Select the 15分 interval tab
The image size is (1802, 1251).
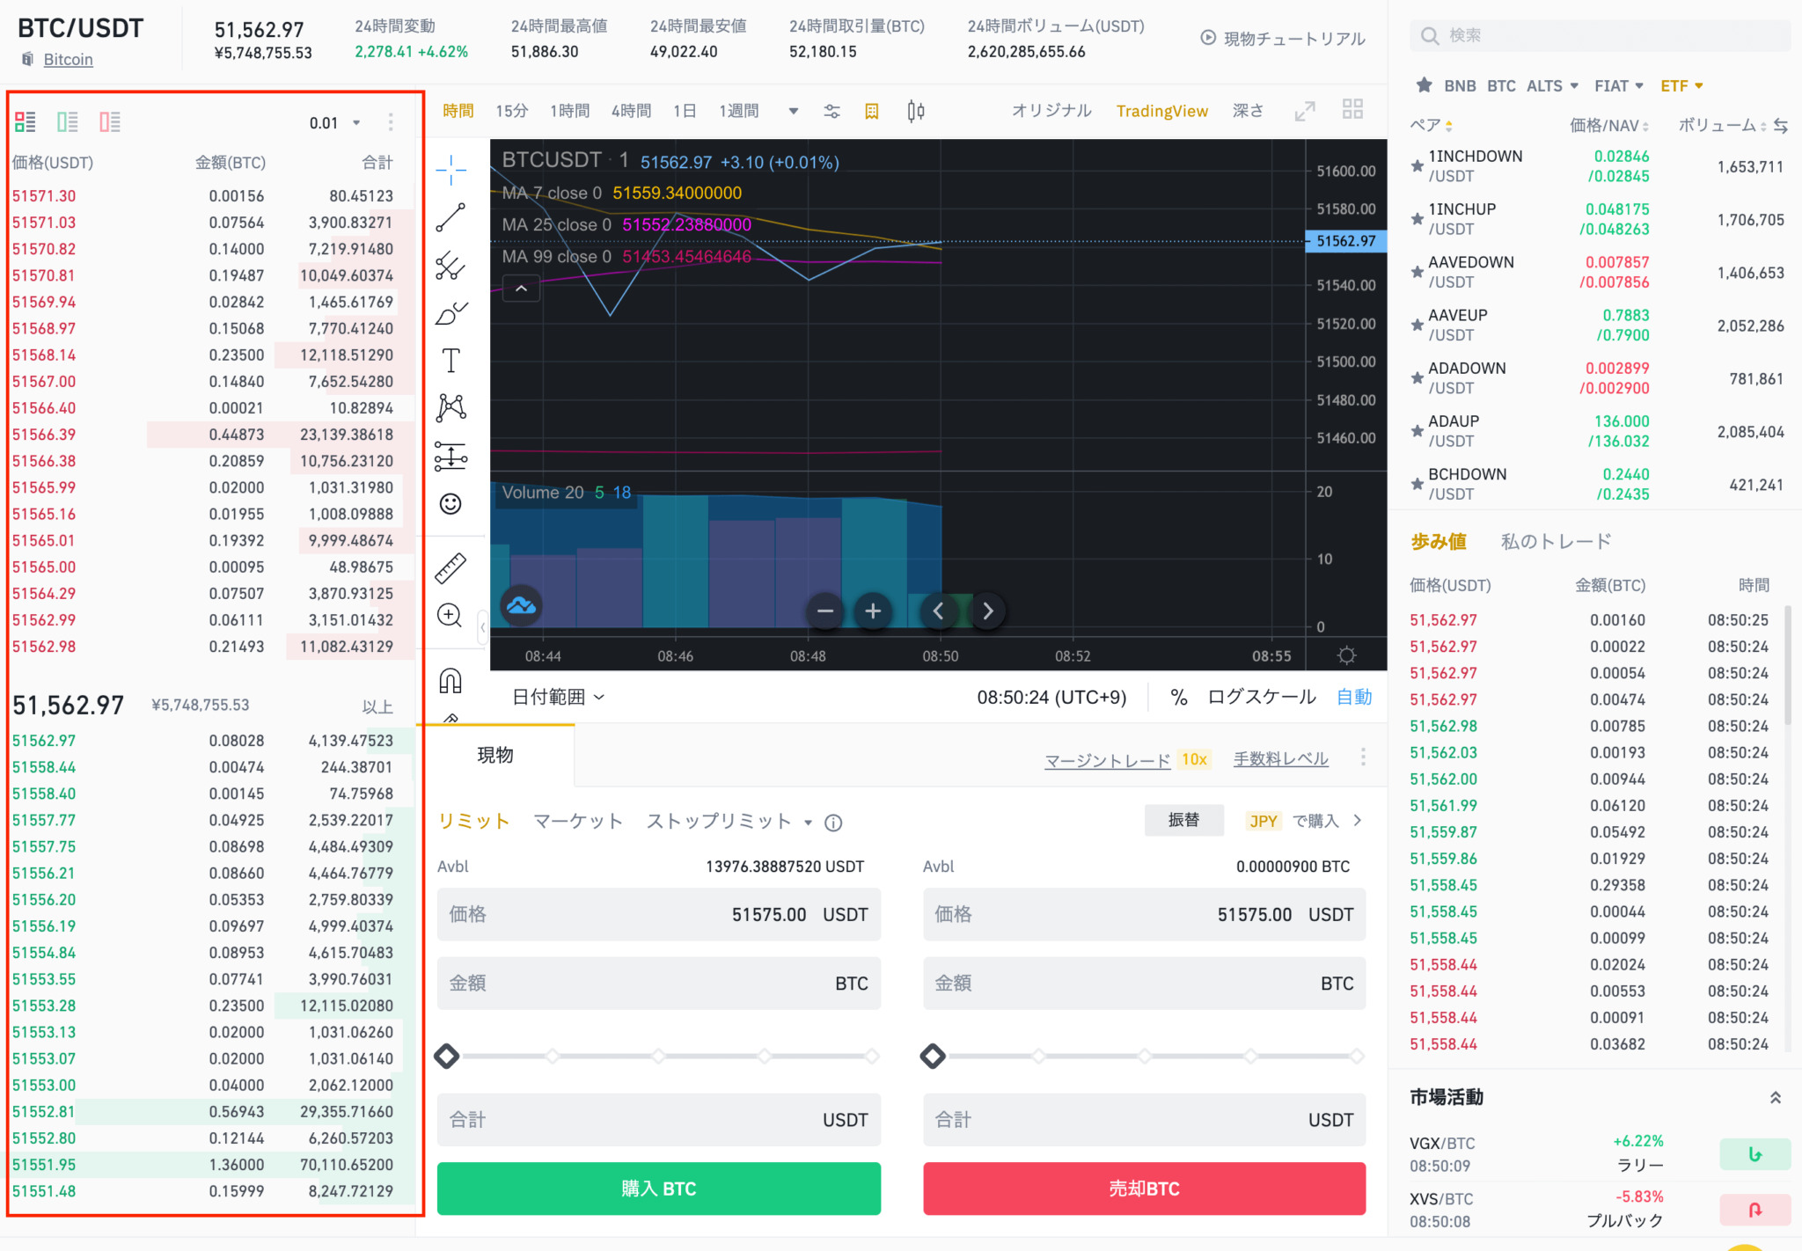(511, 112)
